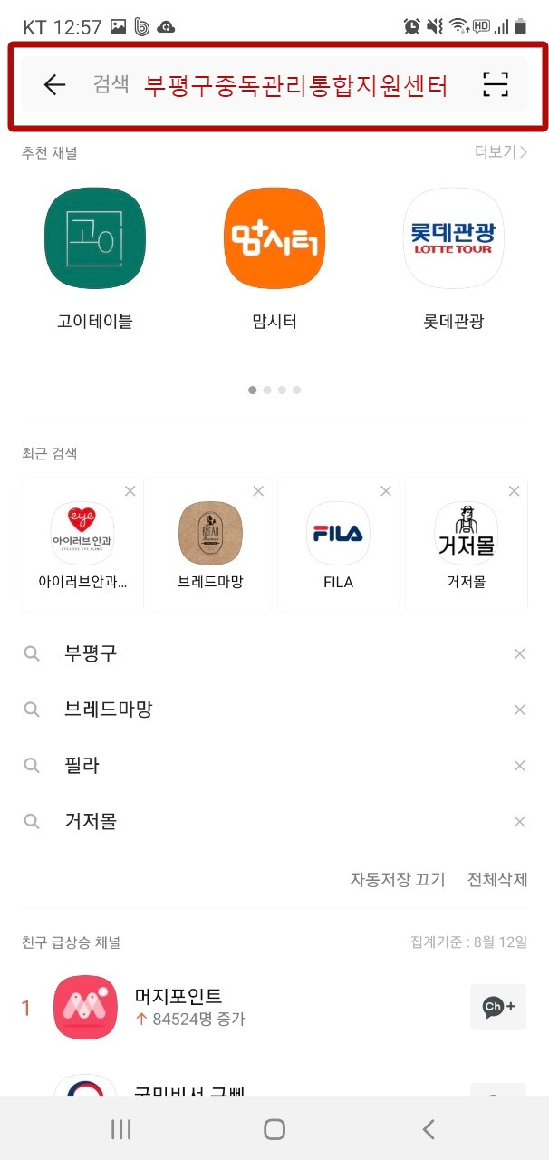Expand recommended channels with 더보기

click(x=501, y=152)
